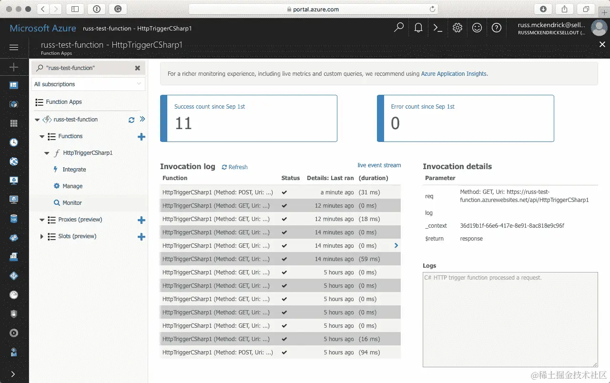
Task: Select the 5 hours ago 94 ms invocation
Action: (280, 353)
